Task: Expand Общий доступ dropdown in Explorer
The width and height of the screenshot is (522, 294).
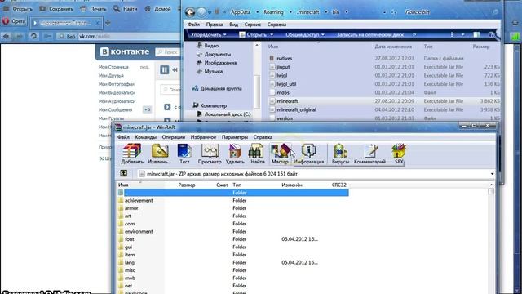Action: (x=304, y=34)
